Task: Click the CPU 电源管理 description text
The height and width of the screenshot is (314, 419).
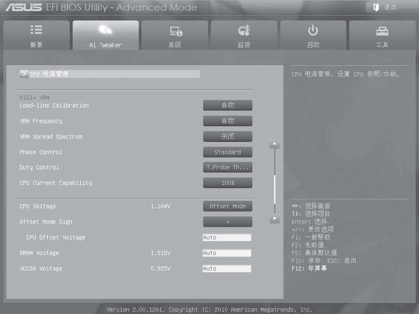Action: pos(346,74)
